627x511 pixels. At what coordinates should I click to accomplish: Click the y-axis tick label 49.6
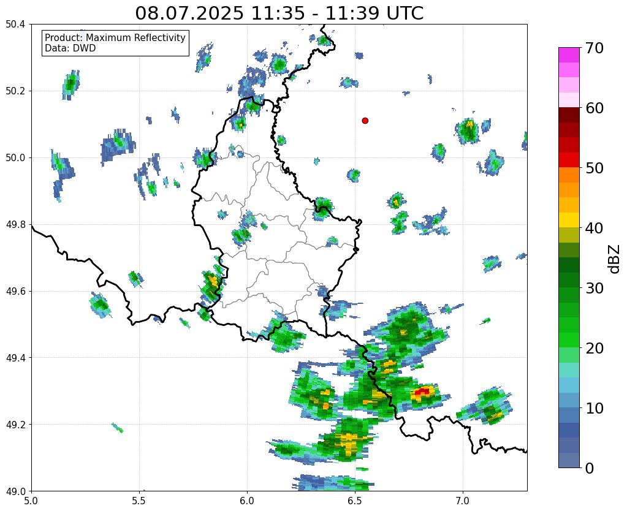[15, 291]
